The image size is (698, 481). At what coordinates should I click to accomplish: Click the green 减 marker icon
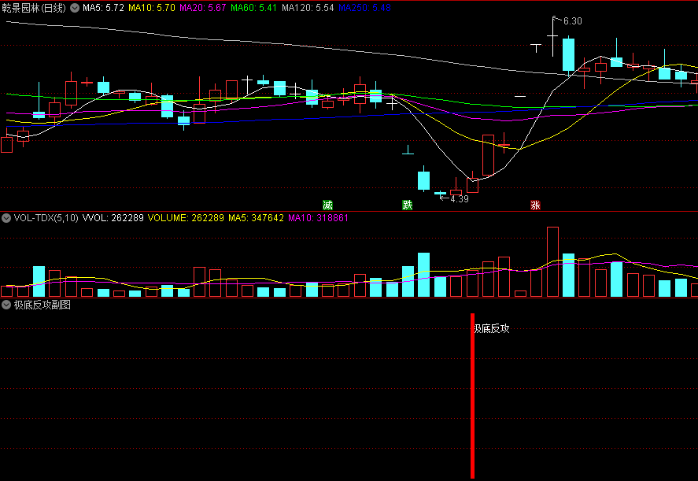click(327, 205)
